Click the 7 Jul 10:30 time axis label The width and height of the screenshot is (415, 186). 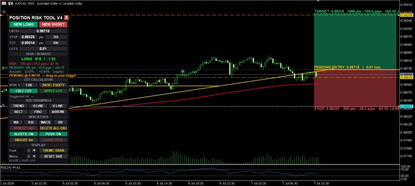321,183
